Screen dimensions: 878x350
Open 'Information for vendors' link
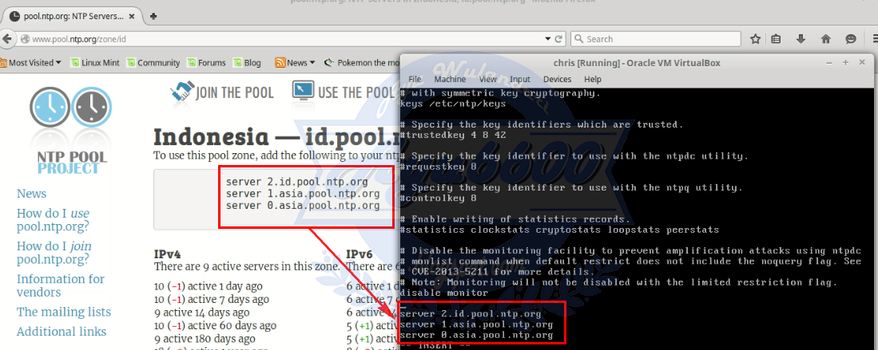click(61, 285)
